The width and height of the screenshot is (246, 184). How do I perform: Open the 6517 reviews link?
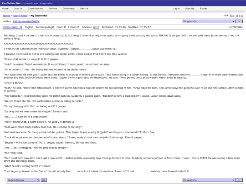pyautogui.click(x=96, y=27)
